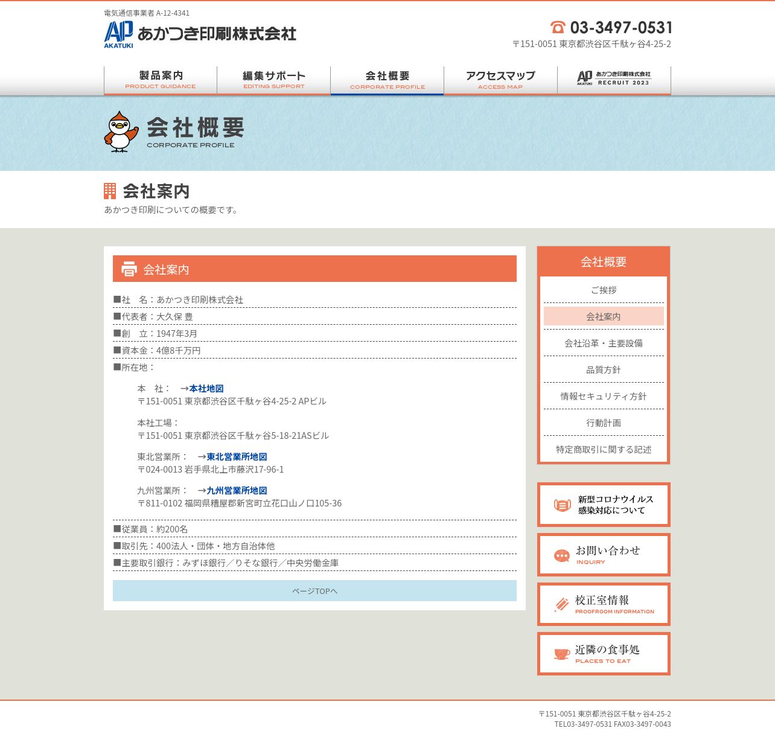Open the 校正室情報 Proofroom Information banner
This screenshot has width=775, height=731.
pyautogui.click(x=604, y=604)
